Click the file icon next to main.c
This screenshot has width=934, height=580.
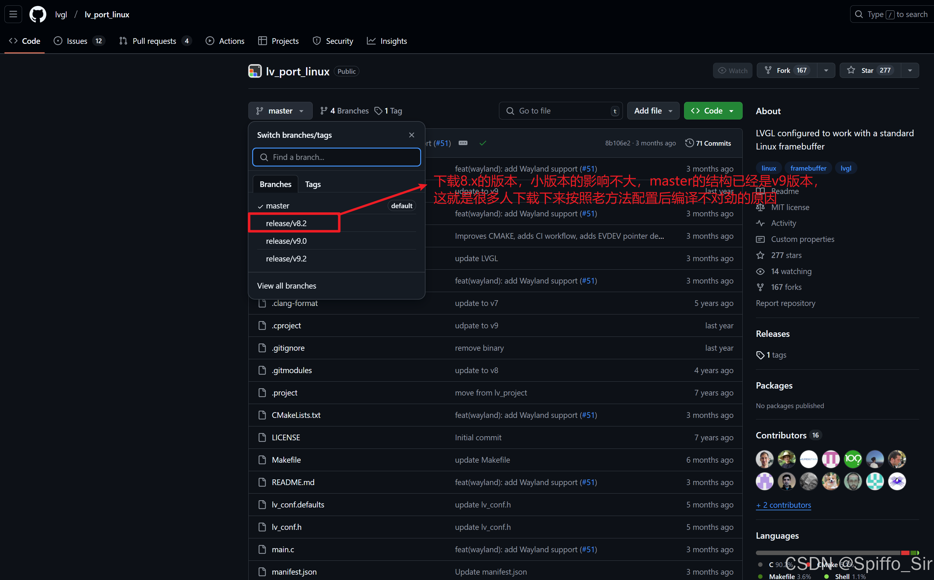click(x=262, y=549)
